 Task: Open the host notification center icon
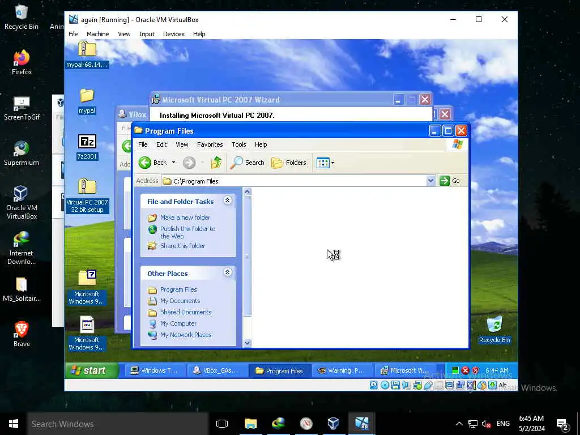562,424
